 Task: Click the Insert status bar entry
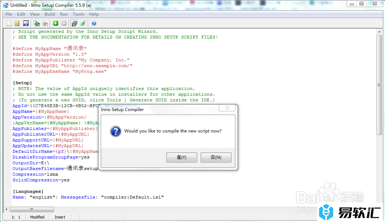tap(60, 217)
